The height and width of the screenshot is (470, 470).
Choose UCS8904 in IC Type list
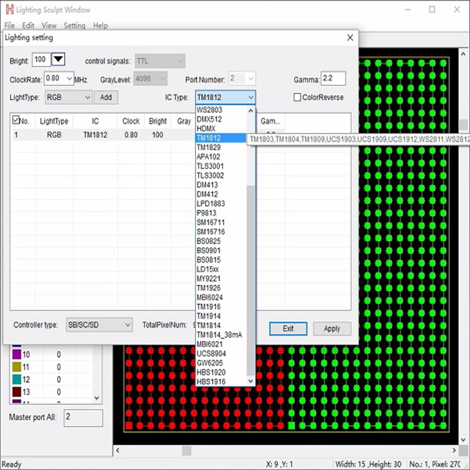coord(211,354)
